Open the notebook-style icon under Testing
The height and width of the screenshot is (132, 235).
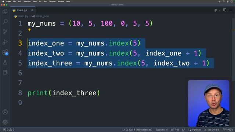point(5,72)
